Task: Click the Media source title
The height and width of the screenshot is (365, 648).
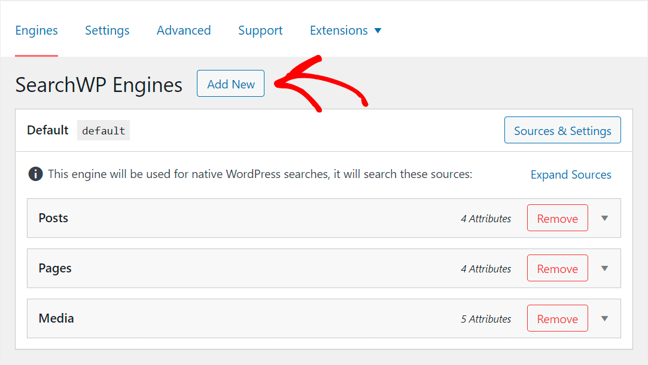Action: pyautogui.click(x=56, y=318)
